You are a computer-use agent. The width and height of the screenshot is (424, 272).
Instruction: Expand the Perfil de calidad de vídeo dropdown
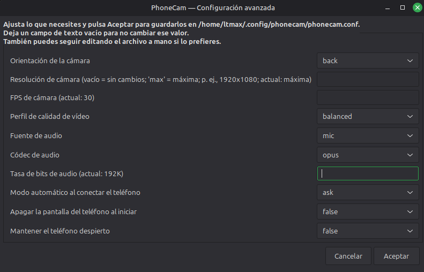tap(368, 116)
